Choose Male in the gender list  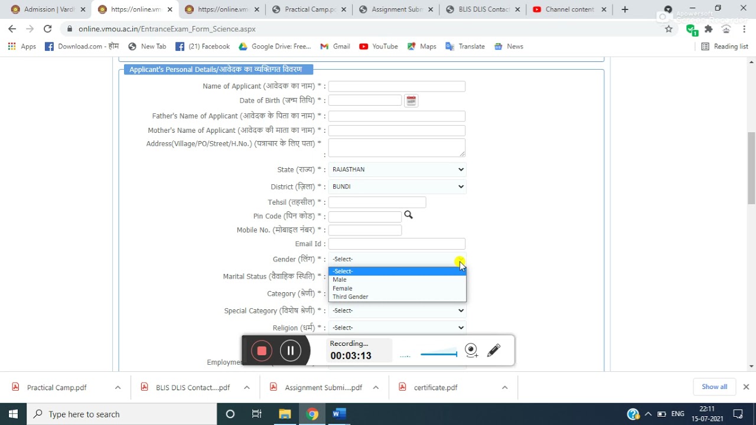(397, 280)
